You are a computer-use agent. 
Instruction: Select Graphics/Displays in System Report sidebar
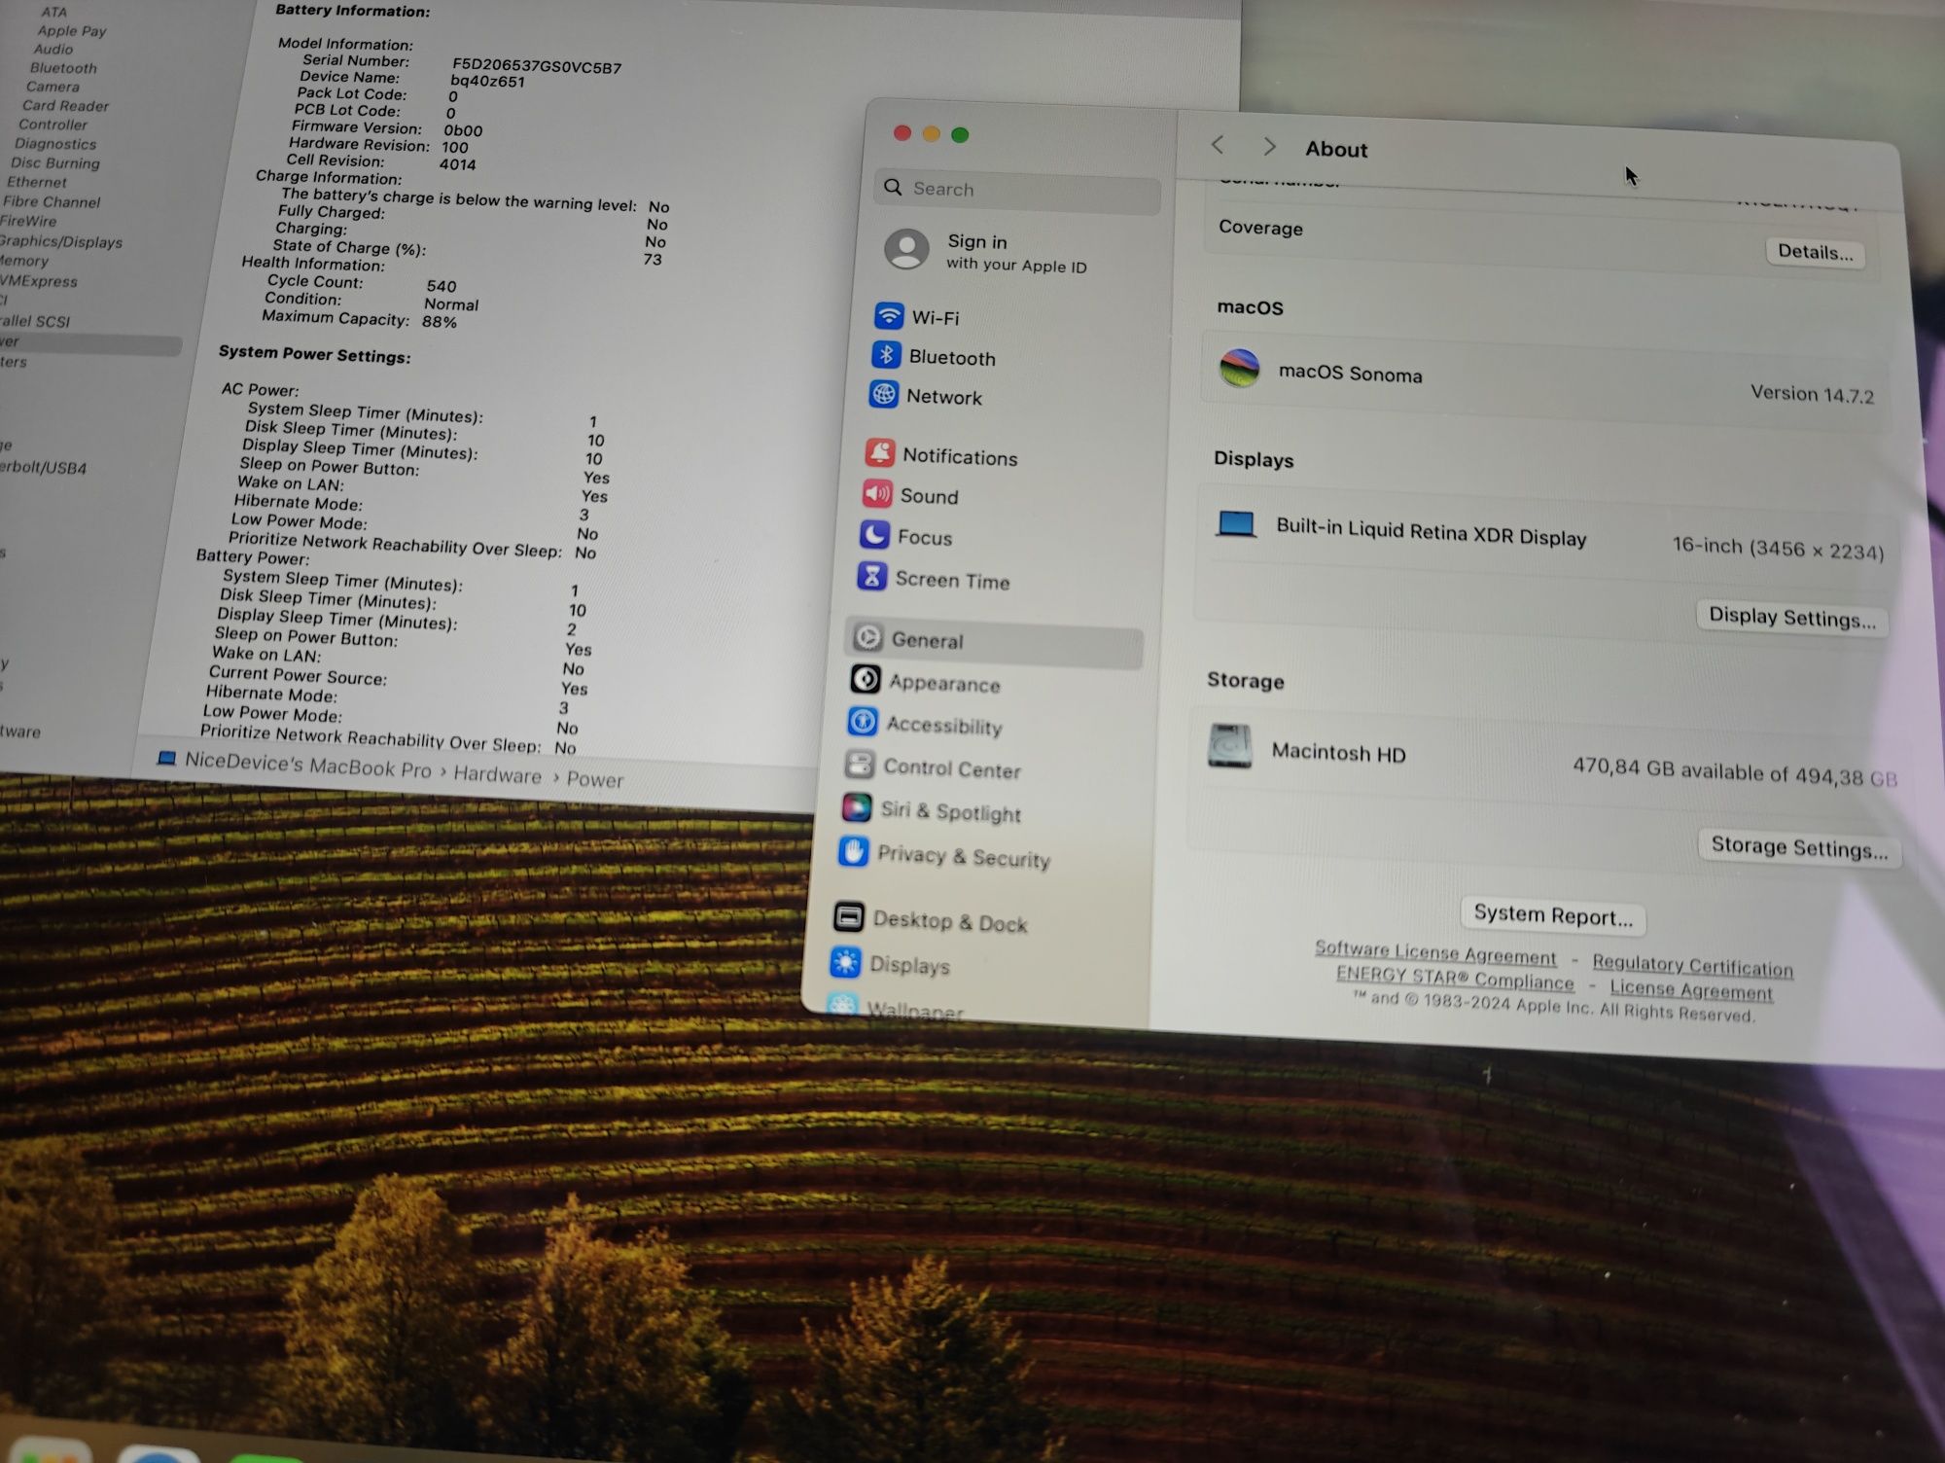(60, 240)
